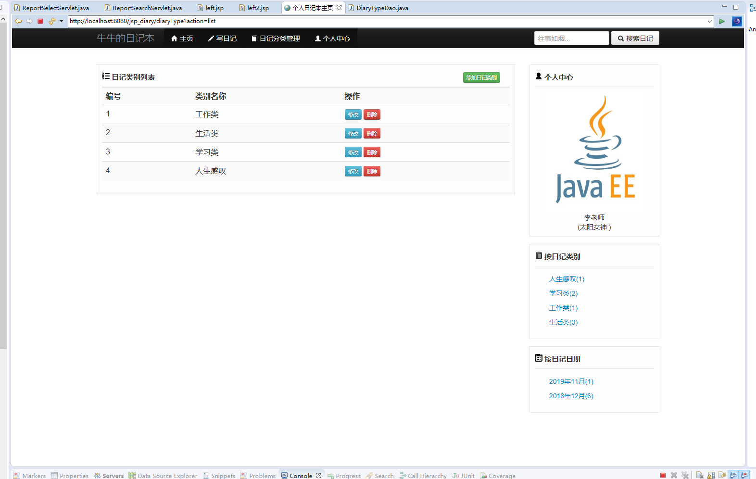Click the green 添加日记类别 button
Viewport: 756px width, 479px height.
[481, 77]
